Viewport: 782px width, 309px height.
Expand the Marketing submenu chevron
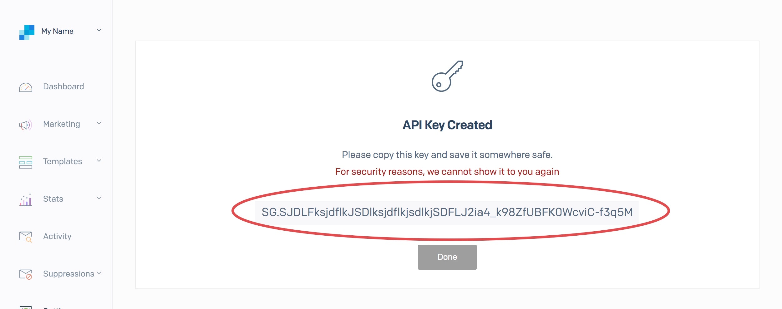pos(99,123)
